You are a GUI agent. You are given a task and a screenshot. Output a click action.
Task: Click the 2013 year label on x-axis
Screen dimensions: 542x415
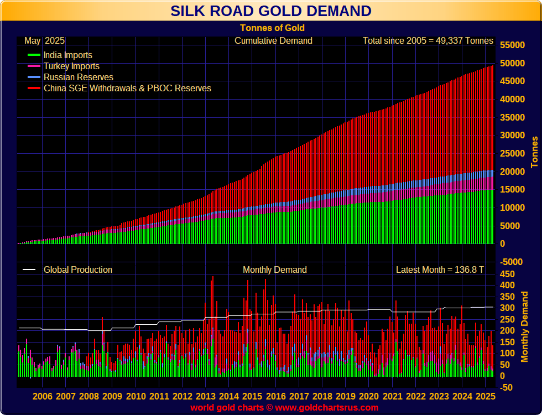(x=206, y=396)
